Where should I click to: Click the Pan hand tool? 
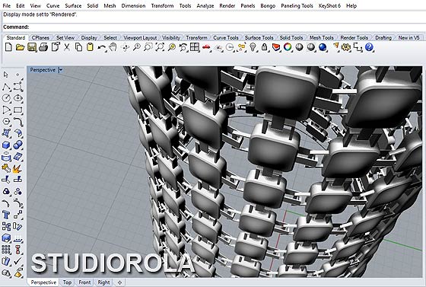click(113, 47)
